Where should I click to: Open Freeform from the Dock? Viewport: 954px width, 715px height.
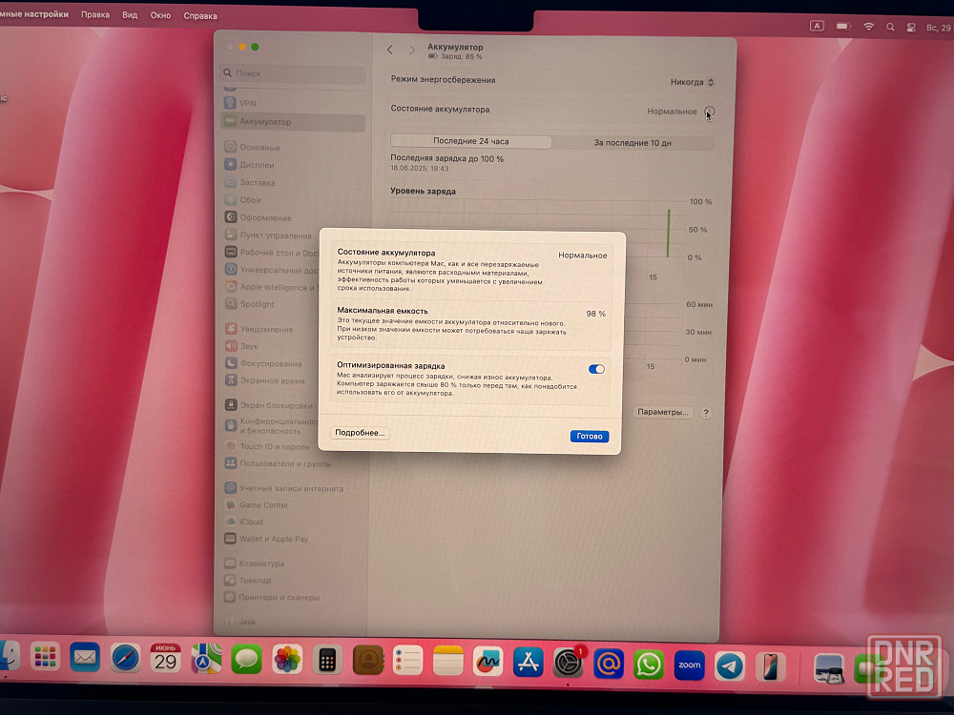coord(487,663)
